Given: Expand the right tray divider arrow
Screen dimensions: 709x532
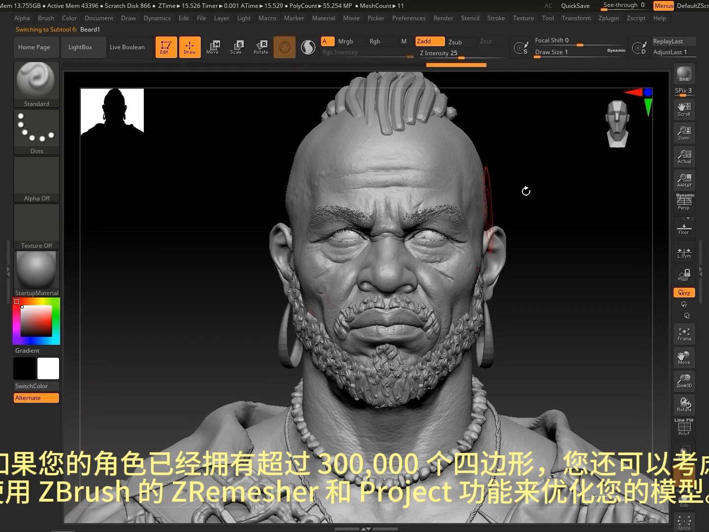Looking at the screenshot, I should (701, 270).
